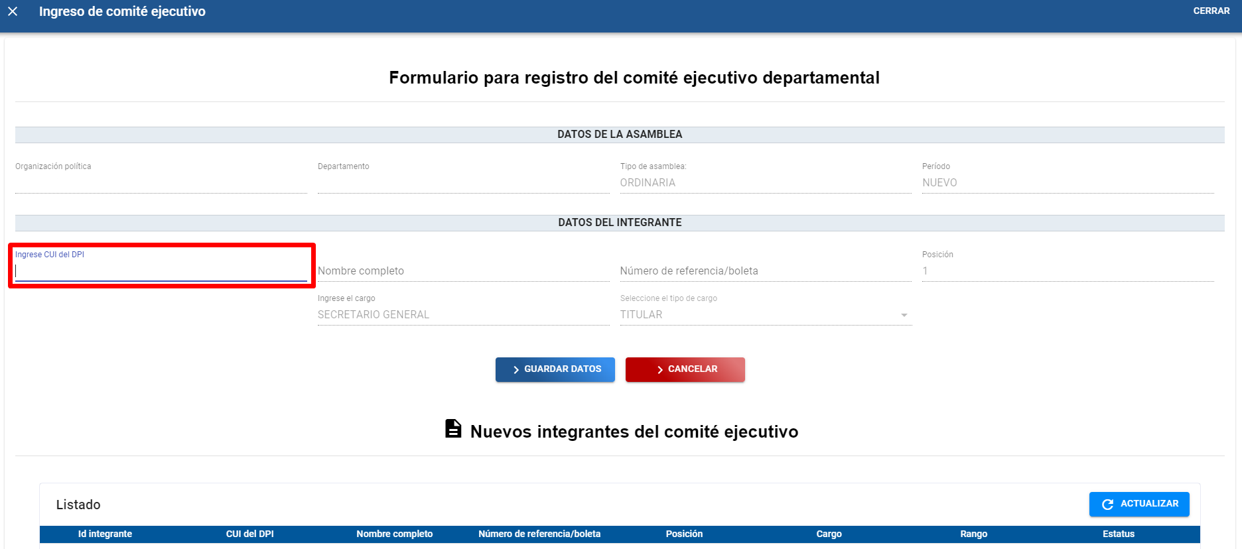Sort by Id integrante column header
This screenshot has height=549, width=1242.
[105, 534]
